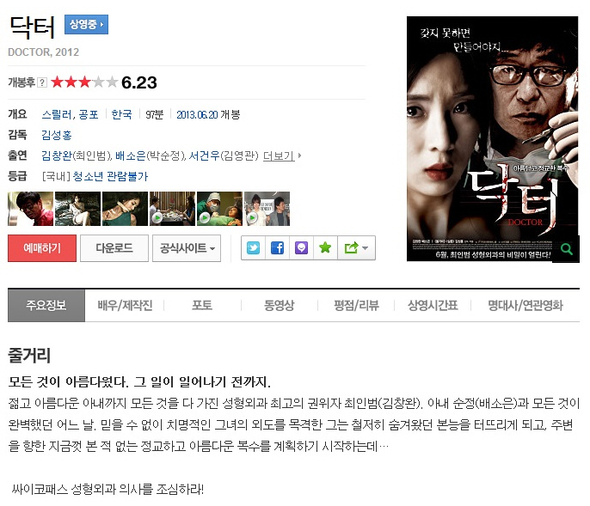The width and height of the screenshot is (590, 506).
Task: Click the purple chat share icon
Action: point(301,247)
